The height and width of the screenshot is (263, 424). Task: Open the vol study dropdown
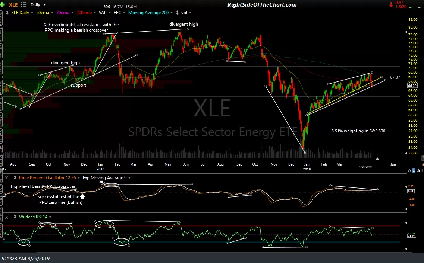pos(190,12)
